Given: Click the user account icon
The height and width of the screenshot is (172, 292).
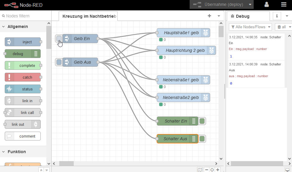Looking at the screenshot, I should click(x=267, y=4).
